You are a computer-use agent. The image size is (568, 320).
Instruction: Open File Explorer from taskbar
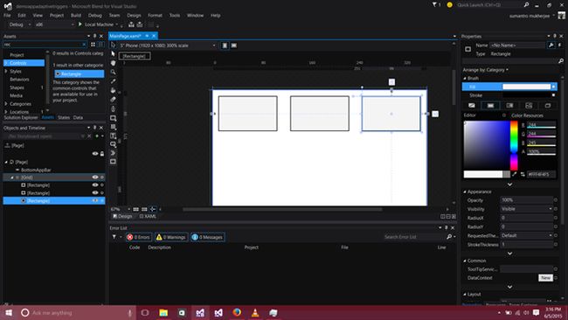pos(163,312)
